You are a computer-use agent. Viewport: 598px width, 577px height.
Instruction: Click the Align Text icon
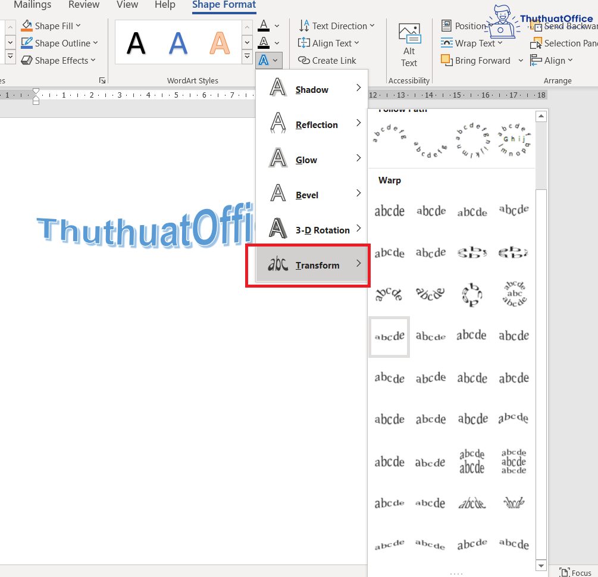(x=304, y=43)
